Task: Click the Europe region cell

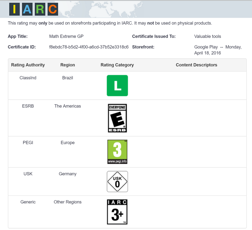Action: tap(68, 143)
